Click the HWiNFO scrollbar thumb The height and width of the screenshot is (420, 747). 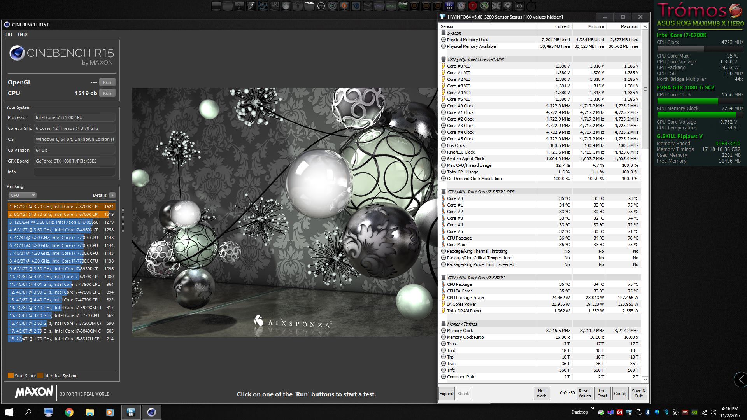(645, 89)
